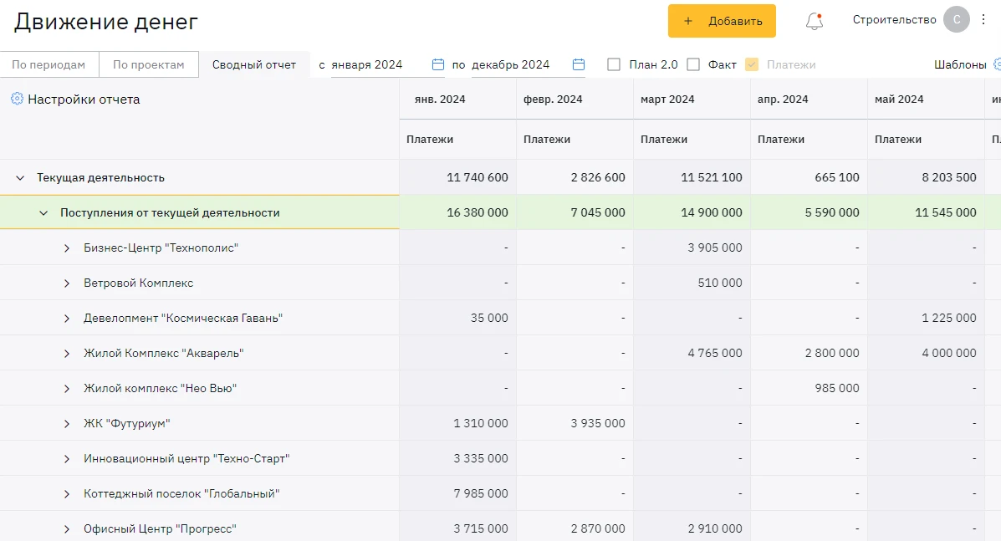This screenshot has width=1001, height=541.
Task: Click the 4 765 000 Акварель March cell
Action: click(x=692, y=353)
